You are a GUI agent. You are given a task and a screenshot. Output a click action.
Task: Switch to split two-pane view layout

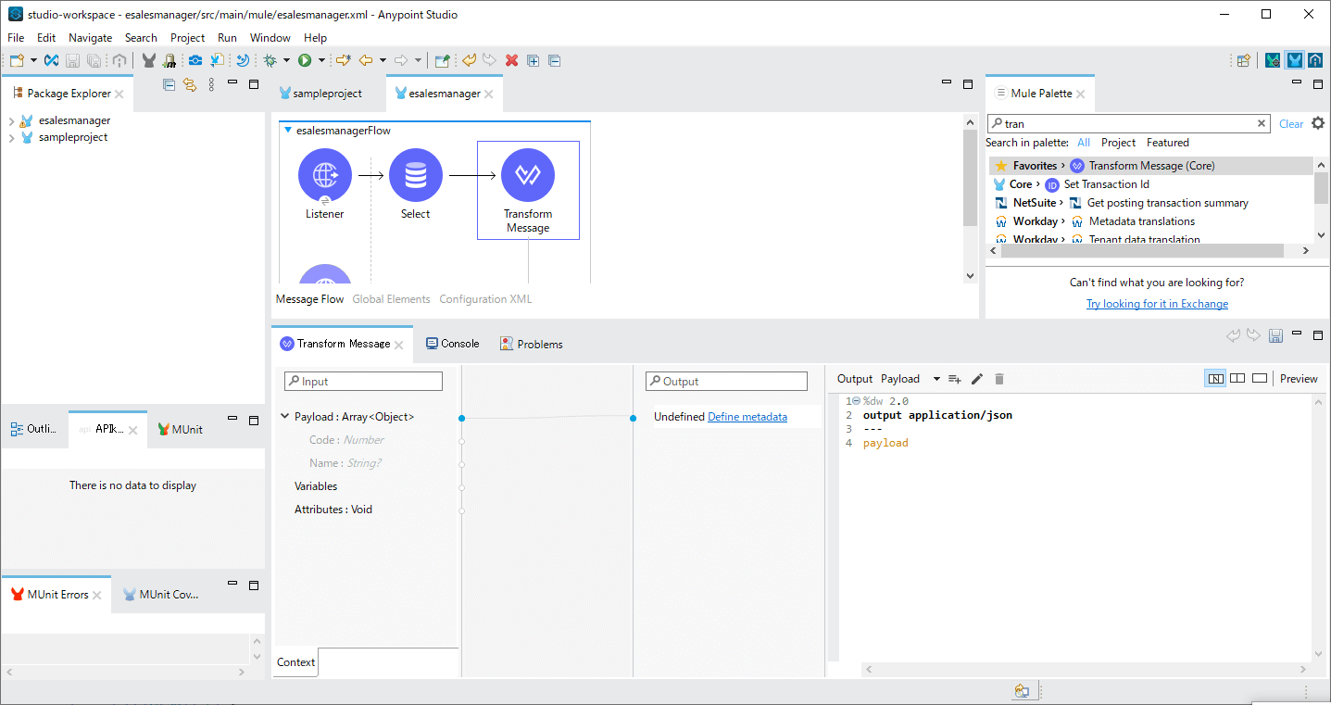coord(1237,378)
